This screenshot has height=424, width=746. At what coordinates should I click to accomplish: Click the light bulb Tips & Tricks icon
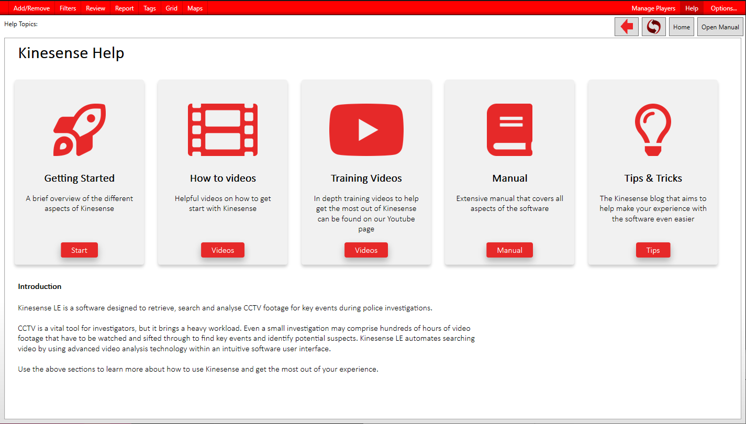tap(653, 130)
